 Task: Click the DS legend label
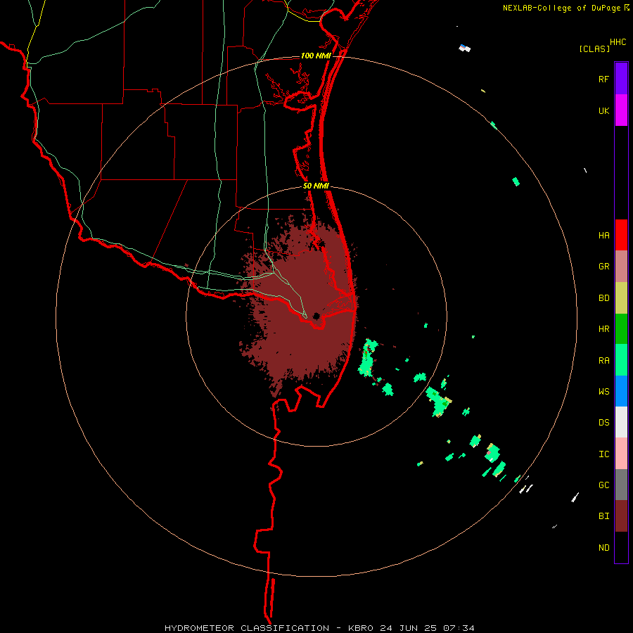(x=603, y=423)
